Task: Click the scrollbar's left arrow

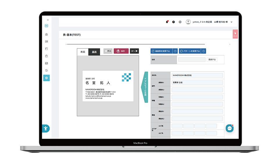Action: point(66,44)
